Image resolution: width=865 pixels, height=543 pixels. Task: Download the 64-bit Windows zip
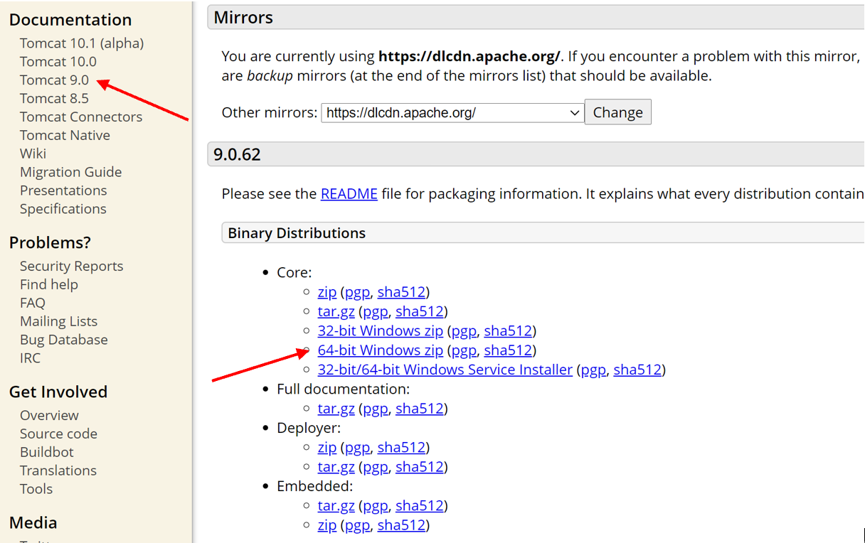[x=381, y=350]
